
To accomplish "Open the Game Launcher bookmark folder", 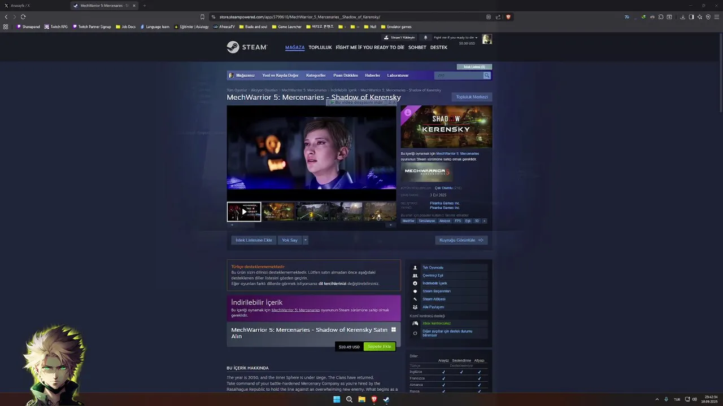I will point(287,27).
